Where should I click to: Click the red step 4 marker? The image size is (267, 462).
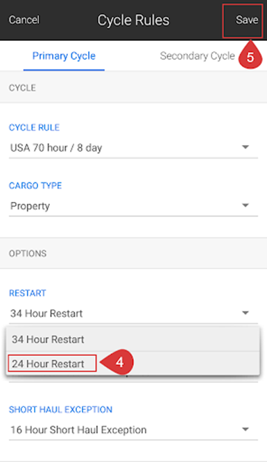pos(117,362)
